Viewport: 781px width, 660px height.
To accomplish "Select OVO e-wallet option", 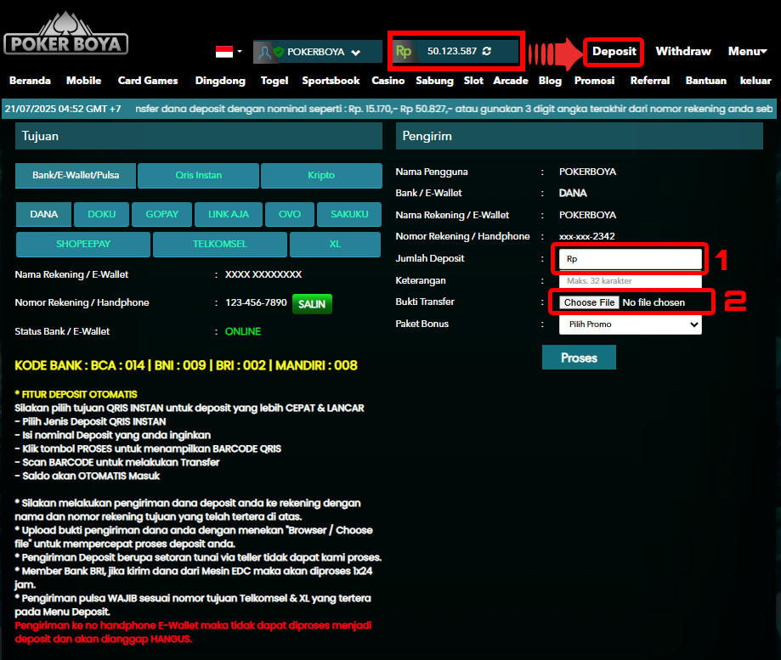I will tap(290, 214).
